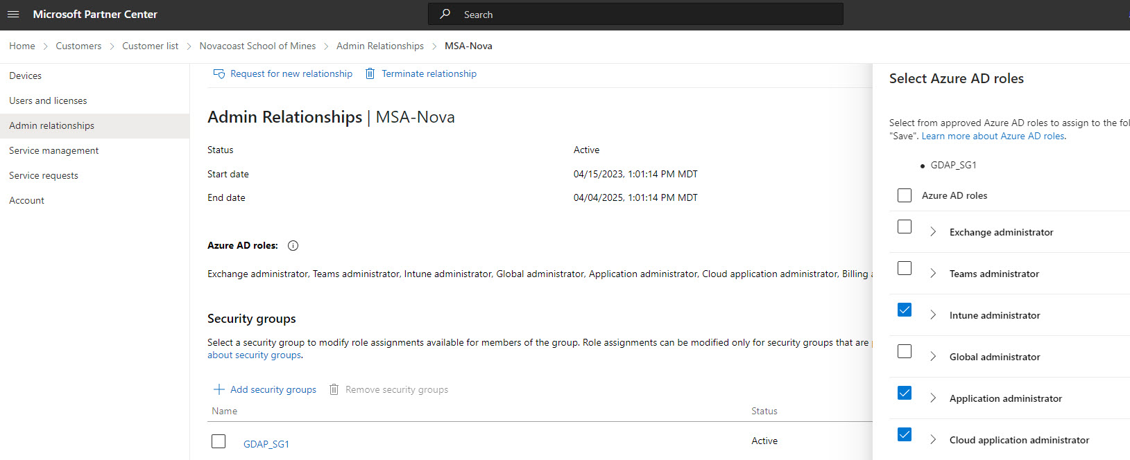The width and height of the screenshot is (1130, 460).
Task: Expand the Application administrator role details
Action: click(933, 398)
